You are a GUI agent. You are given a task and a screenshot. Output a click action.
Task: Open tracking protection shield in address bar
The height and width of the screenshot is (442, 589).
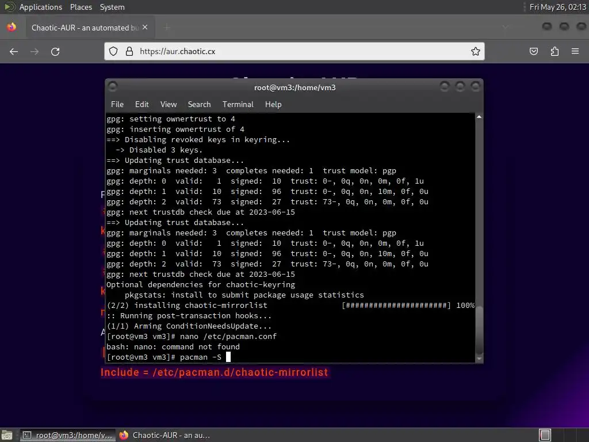113,51
